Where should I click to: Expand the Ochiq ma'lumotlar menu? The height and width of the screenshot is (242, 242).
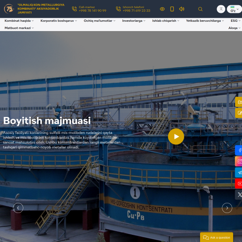coord(100,21)
